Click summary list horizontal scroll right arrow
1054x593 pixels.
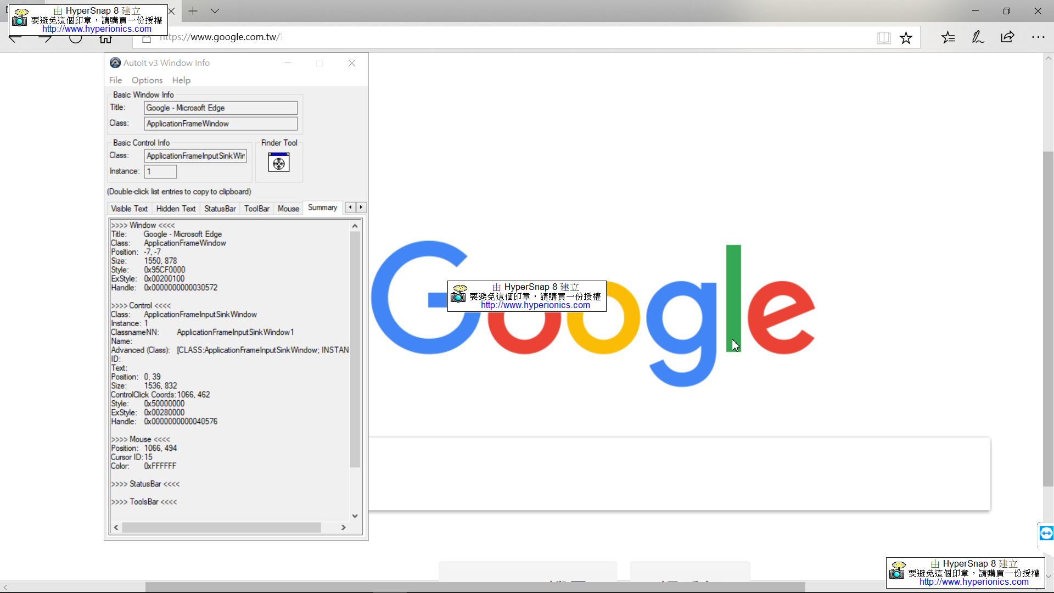tap(344, 528)
